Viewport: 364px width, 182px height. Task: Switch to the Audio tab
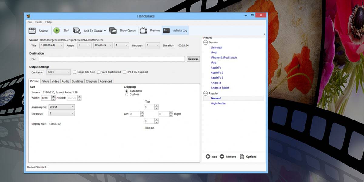(66, 81)
